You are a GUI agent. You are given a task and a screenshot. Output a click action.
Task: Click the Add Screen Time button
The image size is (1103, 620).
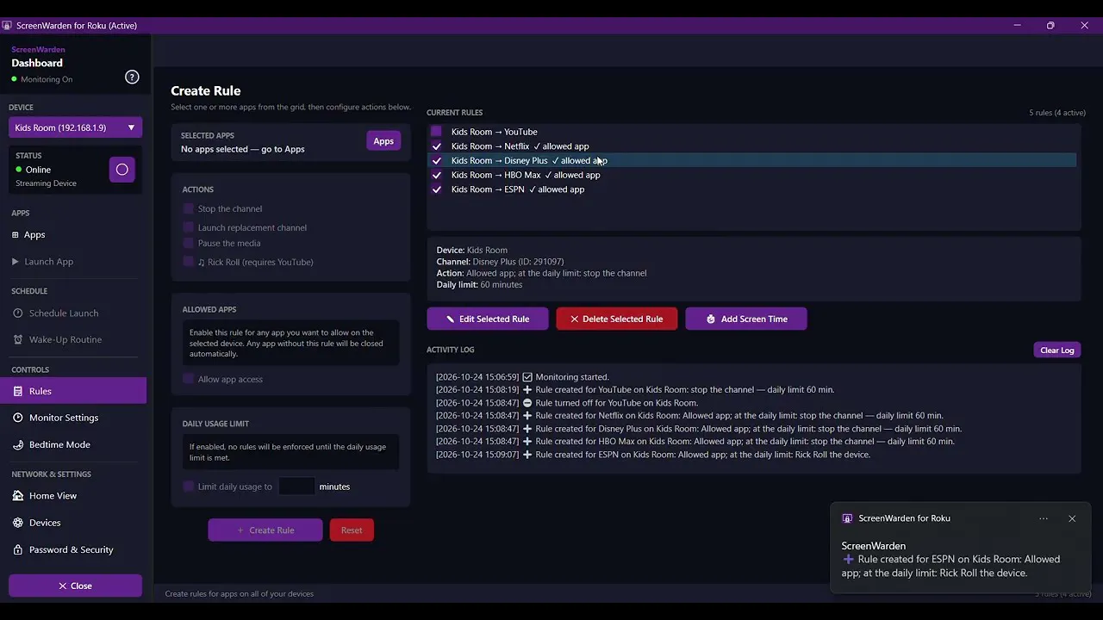pos(746,319)
